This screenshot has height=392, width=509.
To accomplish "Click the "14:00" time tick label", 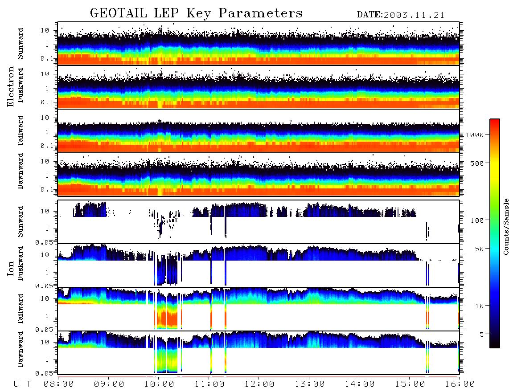I will click(360, 384).
